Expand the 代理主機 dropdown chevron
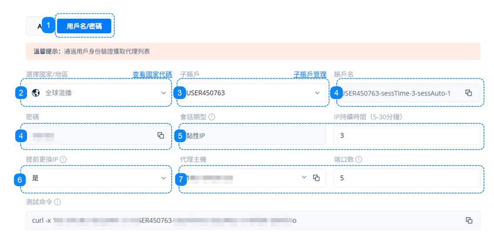The width and height of the screenshot is (494, 239). coord(304,178)
